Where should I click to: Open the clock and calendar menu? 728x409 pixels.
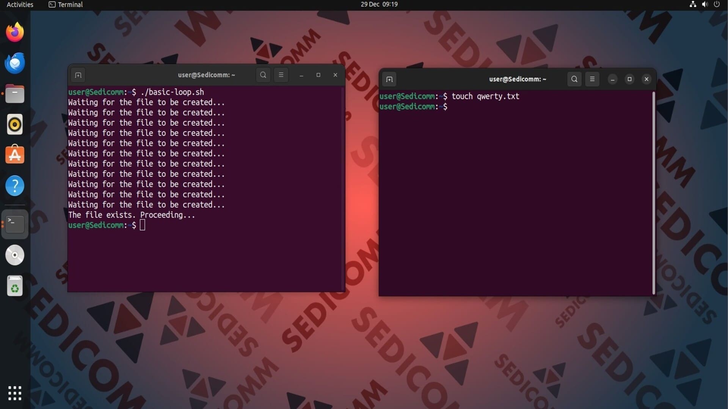[379, 5]
